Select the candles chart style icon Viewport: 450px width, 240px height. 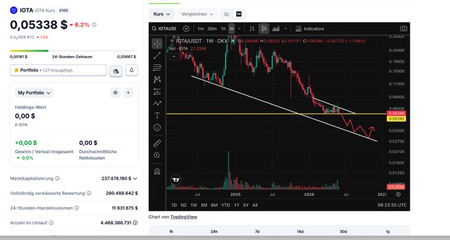point(264,28)
